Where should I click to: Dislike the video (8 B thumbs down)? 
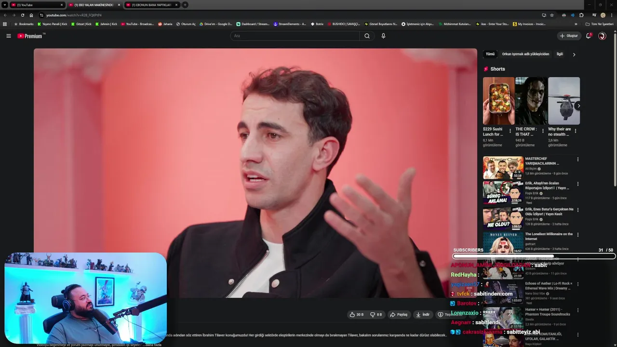[376, 314]
